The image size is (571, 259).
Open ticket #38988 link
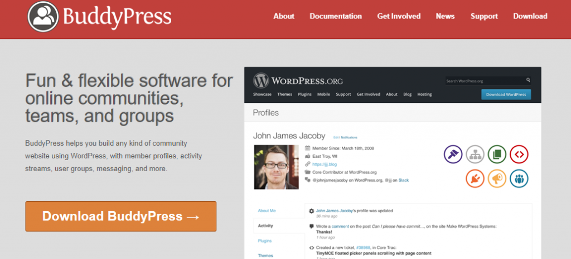click(x=364, y=248)
